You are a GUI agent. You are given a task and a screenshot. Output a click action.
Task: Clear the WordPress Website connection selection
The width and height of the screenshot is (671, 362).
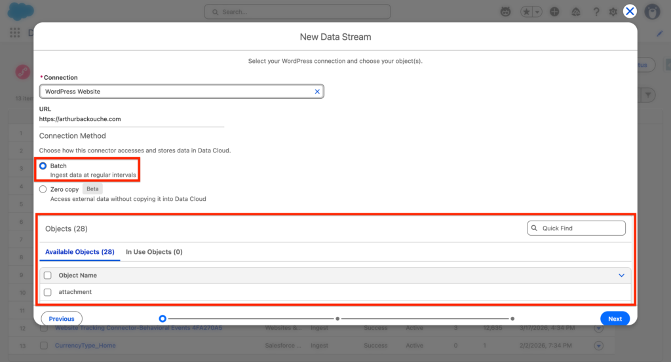click(x=317, y=92)
